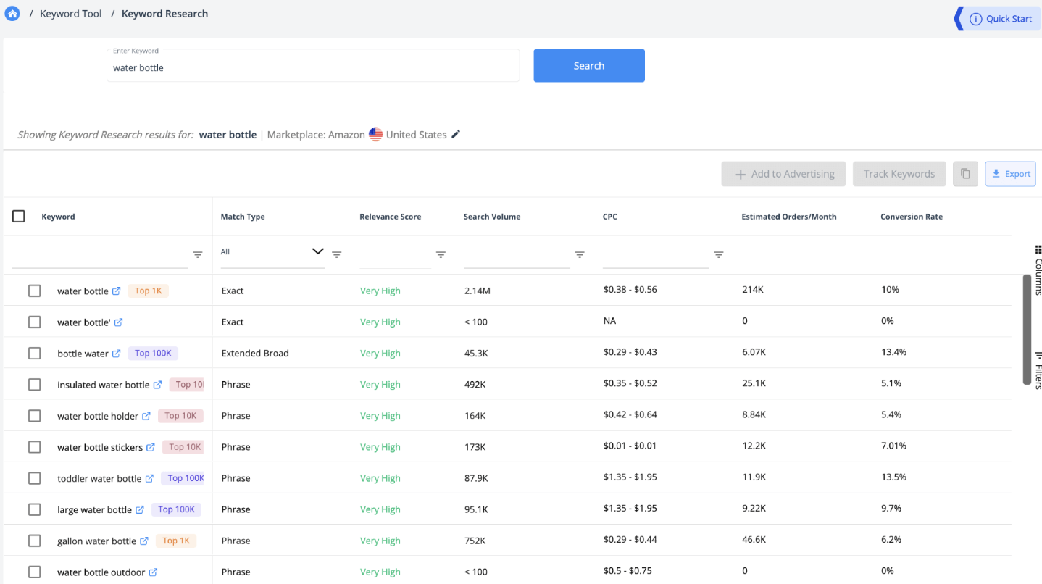Select the 'gallon water bottle' row checkbox
This screenshot has width=1042, height=584.
coord(34,541)
